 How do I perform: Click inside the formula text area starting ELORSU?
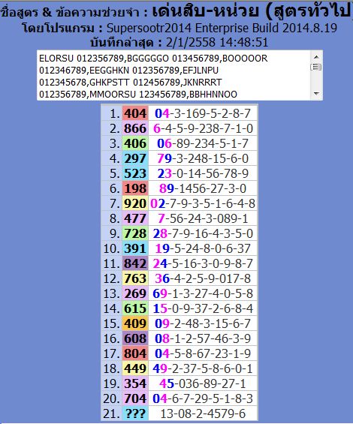[x=173, y=76]
